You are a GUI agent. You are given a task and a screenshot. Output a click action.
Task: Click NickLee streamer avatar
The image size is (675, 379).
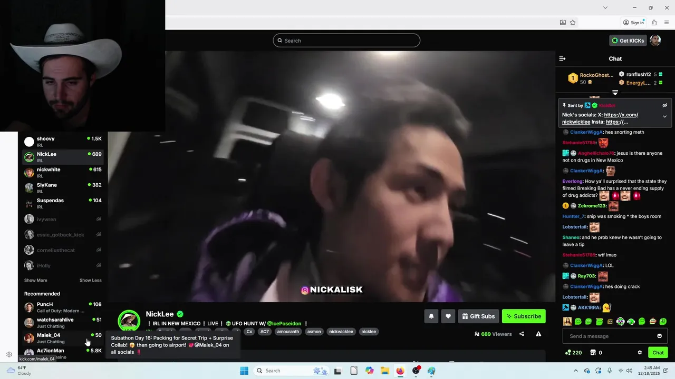click(x=129, y=321)
